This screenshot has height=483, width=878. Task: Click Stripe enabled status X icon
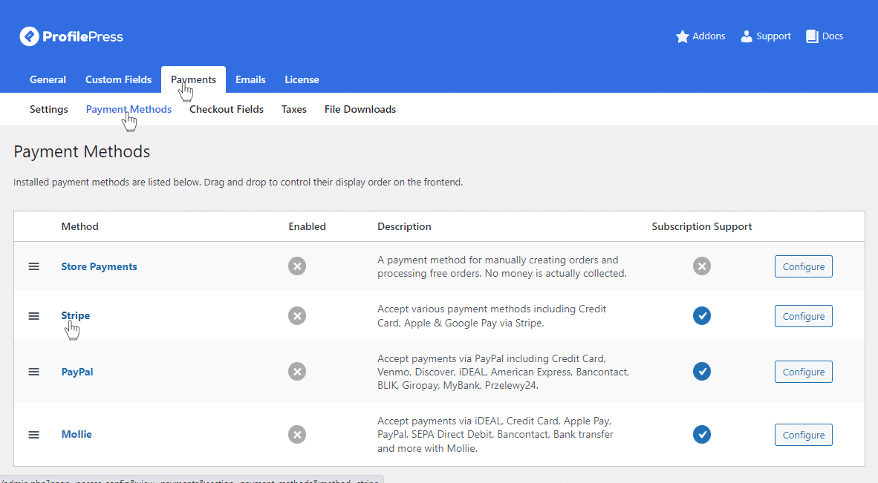click(297, 316)
